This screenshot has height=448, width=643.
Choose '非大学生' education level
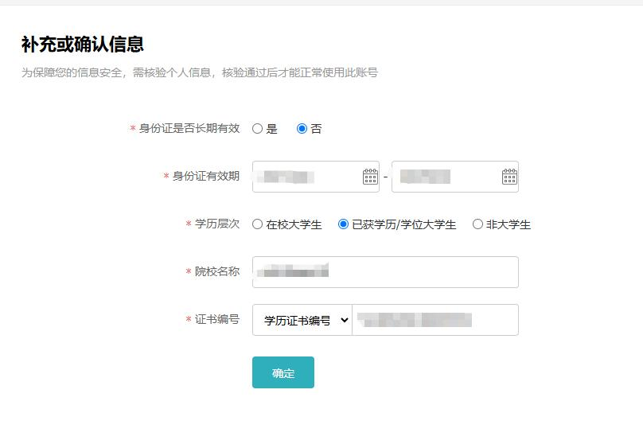pos(477,224)
